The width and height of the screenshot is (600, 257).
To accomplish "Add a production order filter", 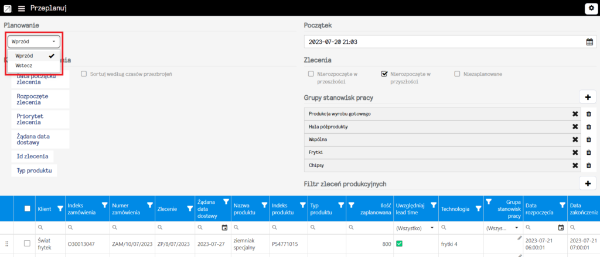I will tap(588, 183).
